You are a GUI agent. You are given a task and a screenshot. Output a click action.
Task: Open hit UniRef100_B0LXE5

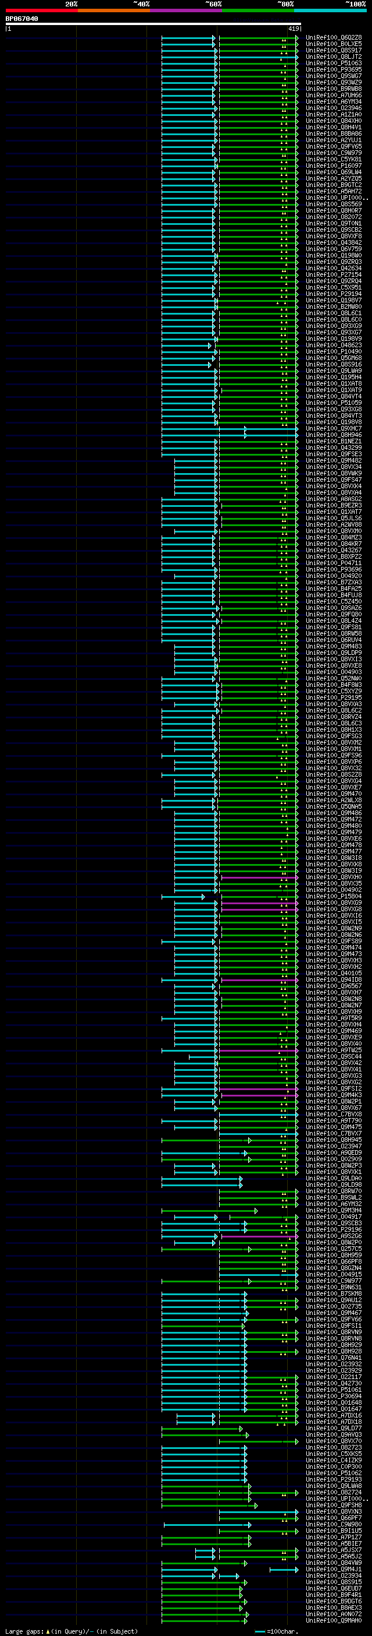(334, 44)
